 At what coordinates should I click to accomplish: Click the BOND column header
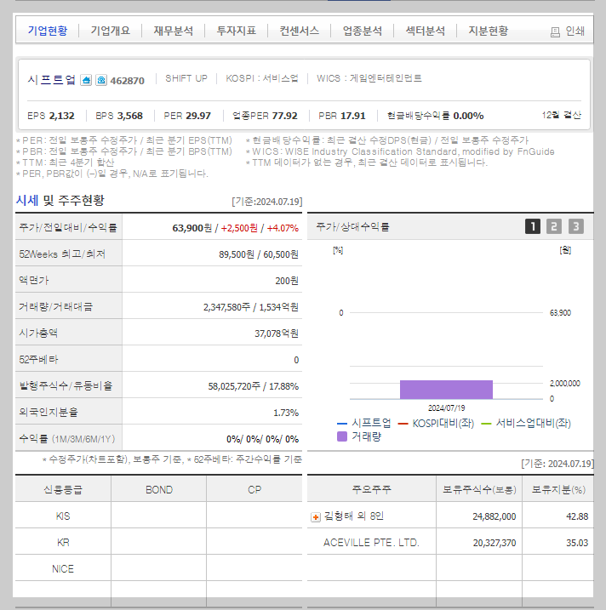point(159,490)
